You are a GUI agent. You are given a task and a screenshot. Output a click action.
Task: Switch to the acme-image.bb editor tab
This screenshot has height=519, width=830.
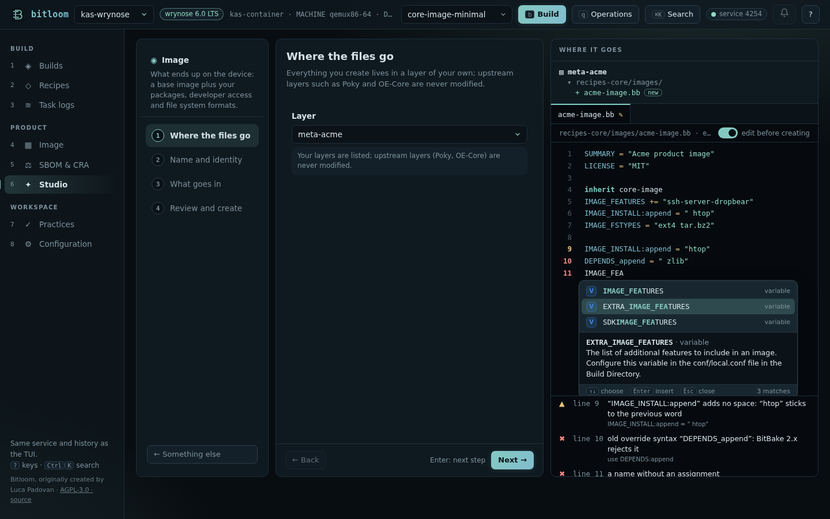pyautogui.click(x=590, y=114)
